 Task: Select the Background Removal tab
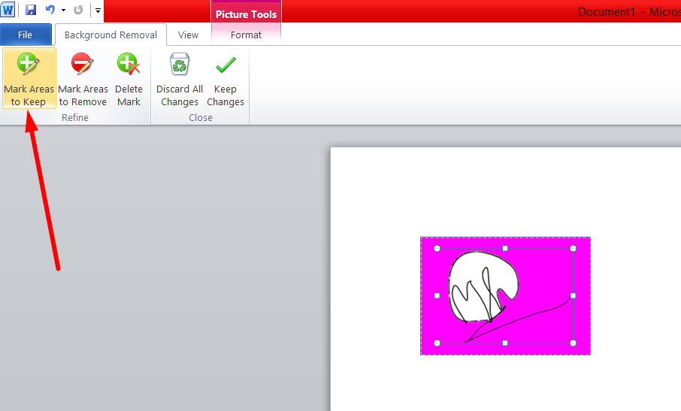(110, 35)
